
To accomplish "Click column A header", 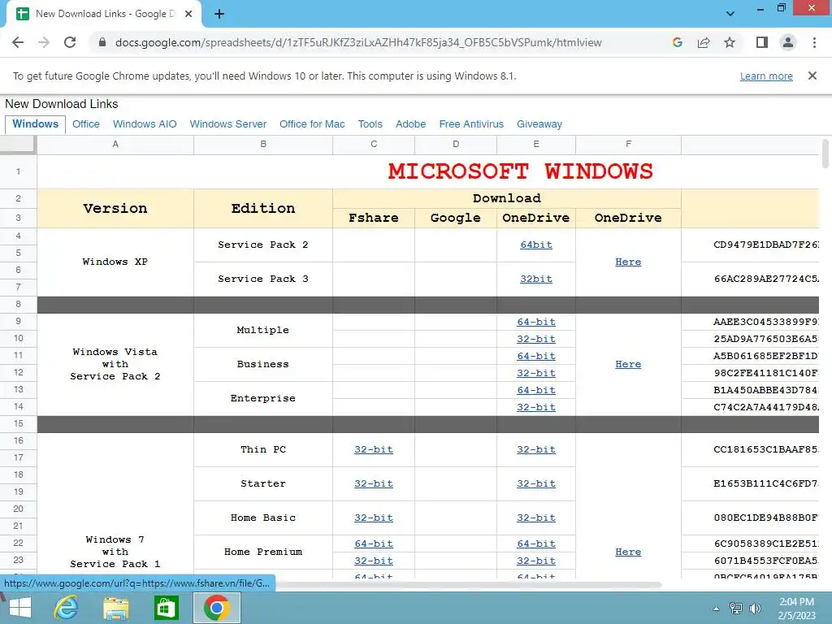I will tap(115, 145).
